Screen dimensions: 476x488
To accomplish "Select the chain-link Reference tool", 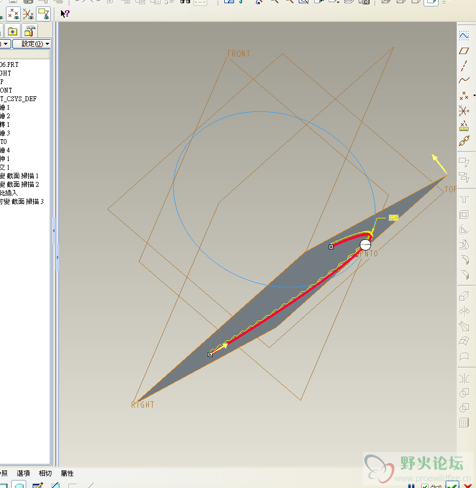I will click(464, 141).
